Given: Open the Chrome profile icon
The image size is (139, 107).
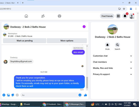Looking at the screenshot, I should [x=131, y=9].
